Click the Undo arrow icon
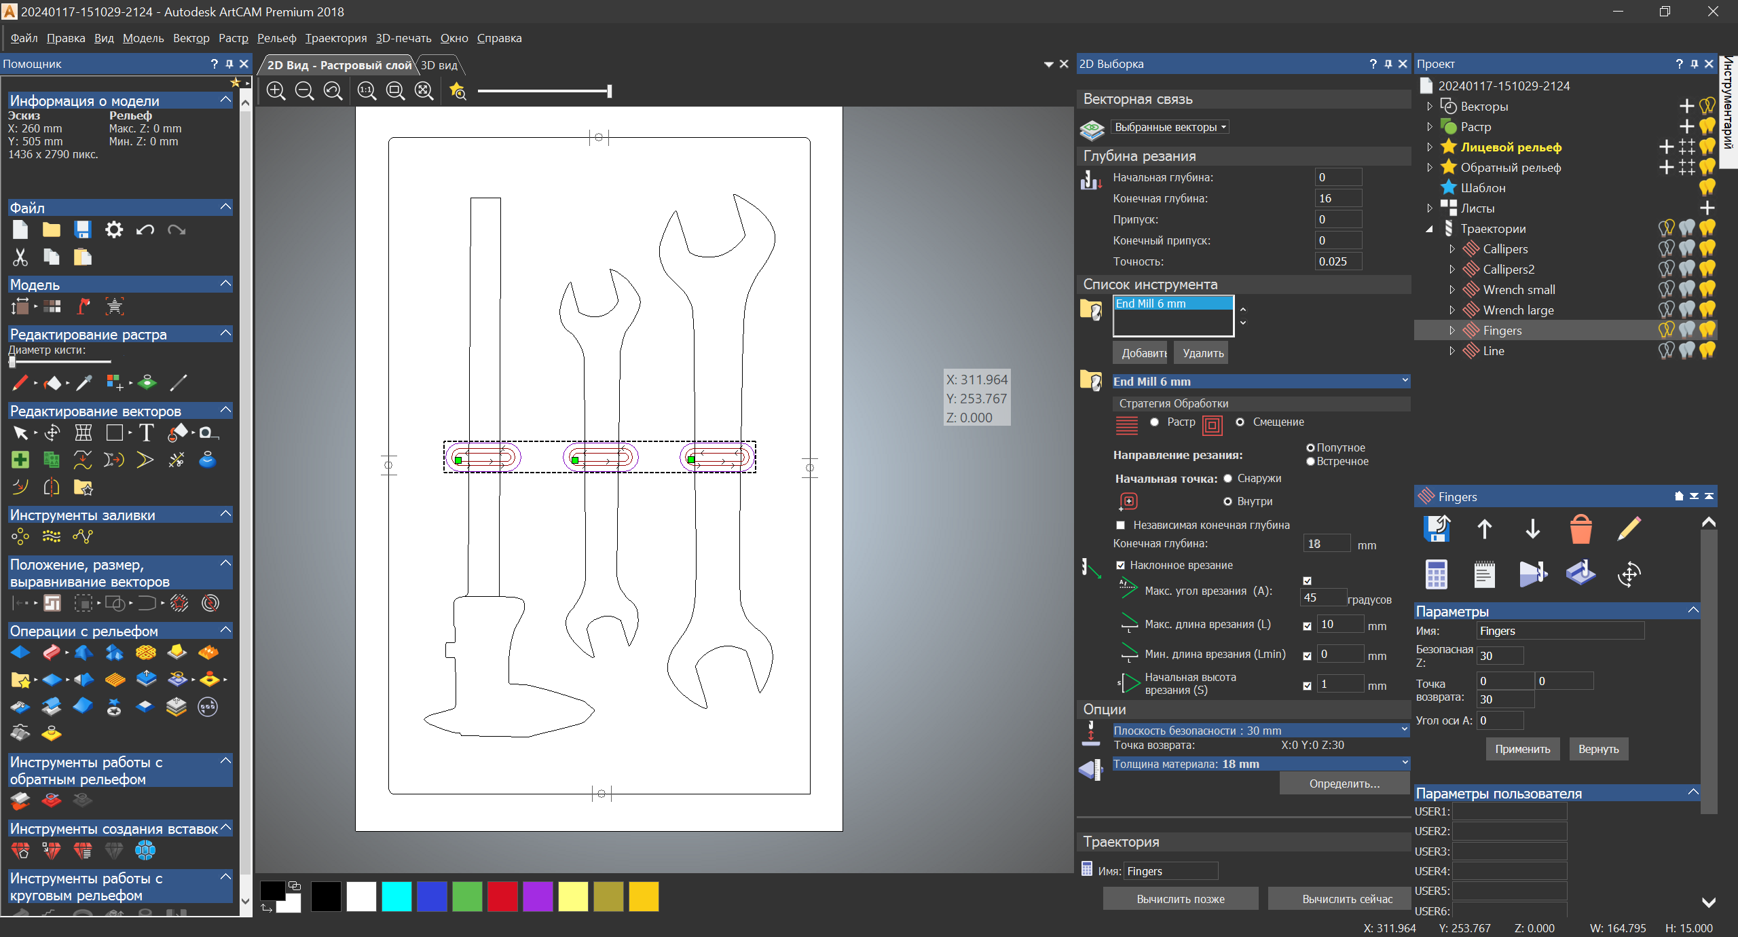 pos(145,229)
